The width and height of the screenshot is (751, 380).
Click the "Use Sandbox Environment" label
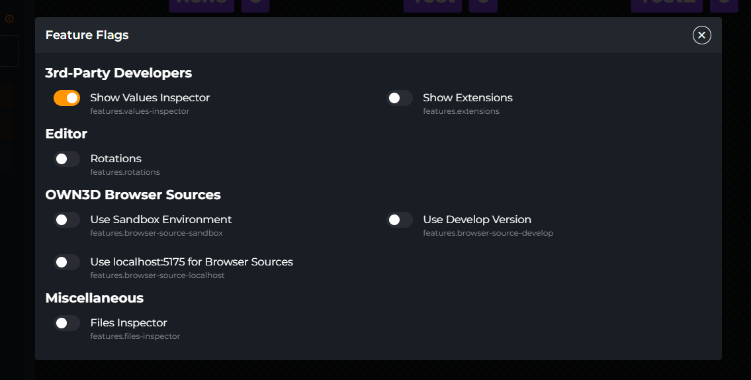(x=161, y=220)
